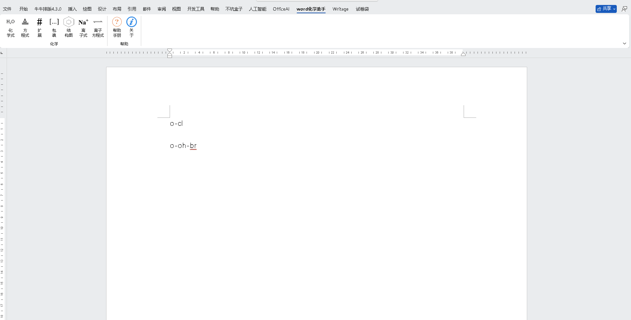Switch to the 邮件 tab
631x320 pixels.
(147, 9)
